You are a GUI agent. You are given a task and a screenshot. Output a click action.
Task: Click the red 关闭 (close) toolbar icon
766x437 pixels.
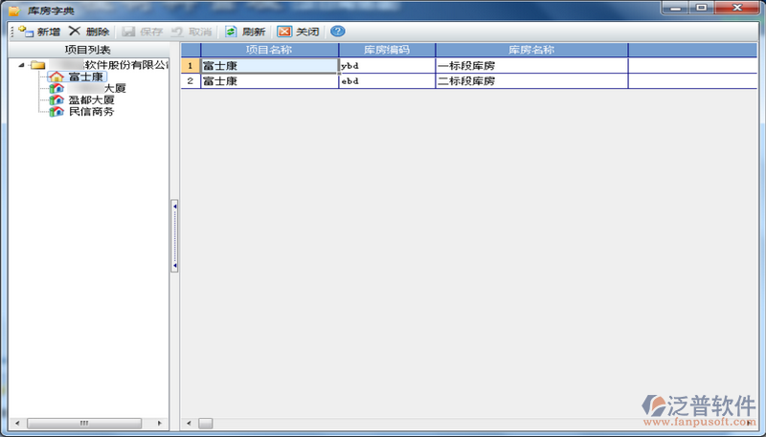[283, 32]
